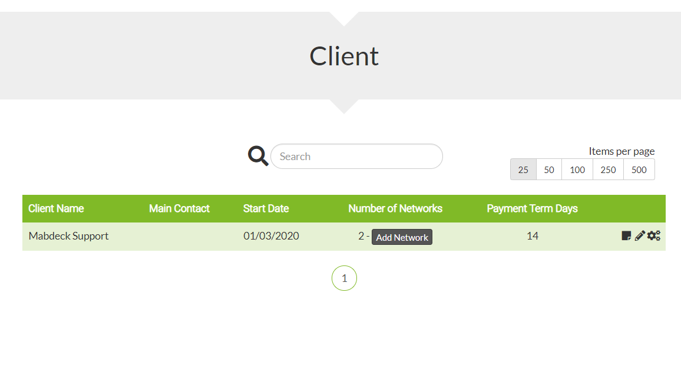This screenshot has height=382, width=681.
Task: Set items per page to 100
Action: coord(577,170)
